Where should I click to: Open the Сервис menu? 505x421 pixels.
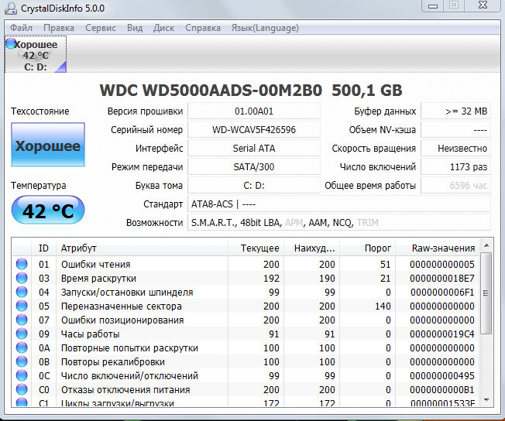coord(101,28)
